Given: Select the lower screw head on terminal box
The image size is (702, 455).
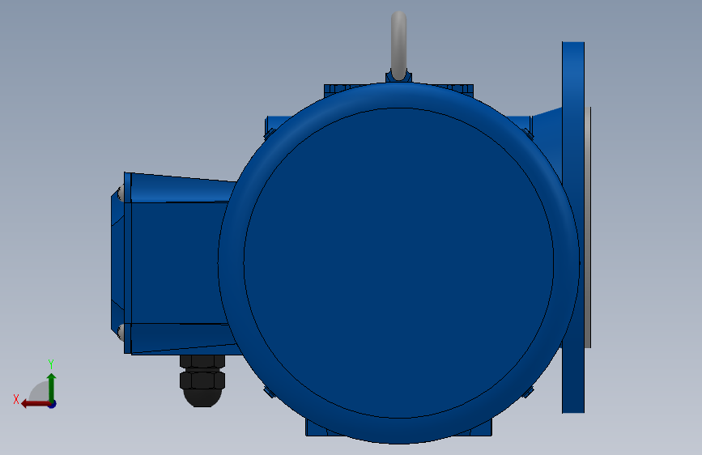Looking at the screenshot, I should tap(121, 332).
